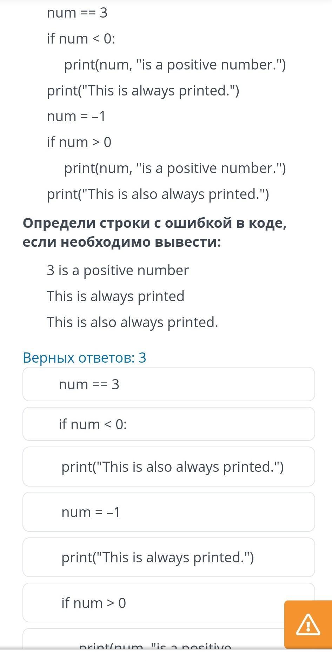The width and height of the screenshot is (332, 661).
Task: Mark answer print("This is always printed.")
Action: pos(169,557)
